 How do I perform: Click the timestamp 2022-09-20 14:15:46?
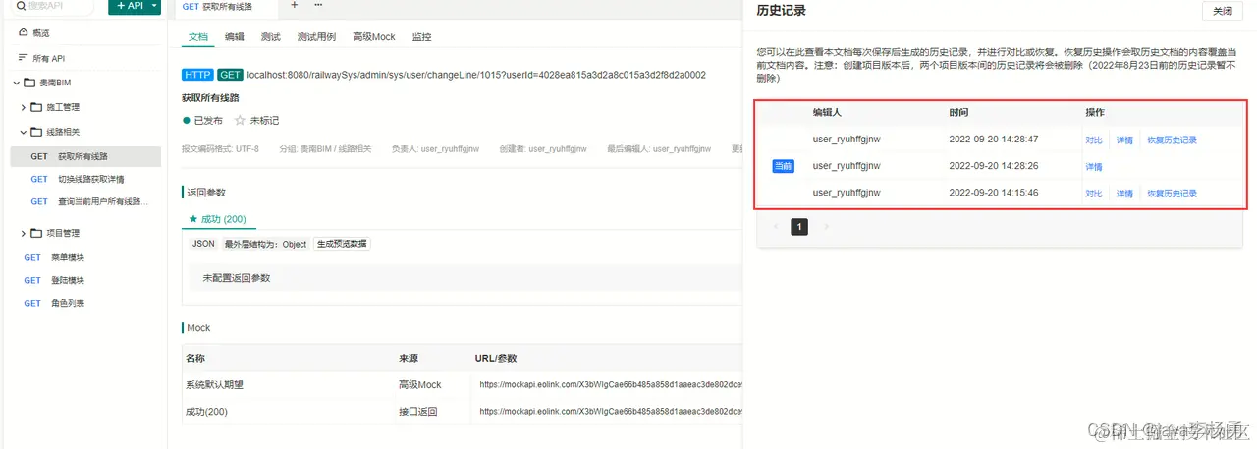(994, 193)
